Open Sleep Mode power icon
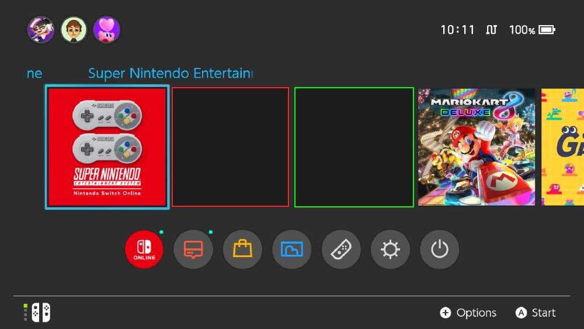Viewport: 584px width, 329px height. tap(440, 250)
